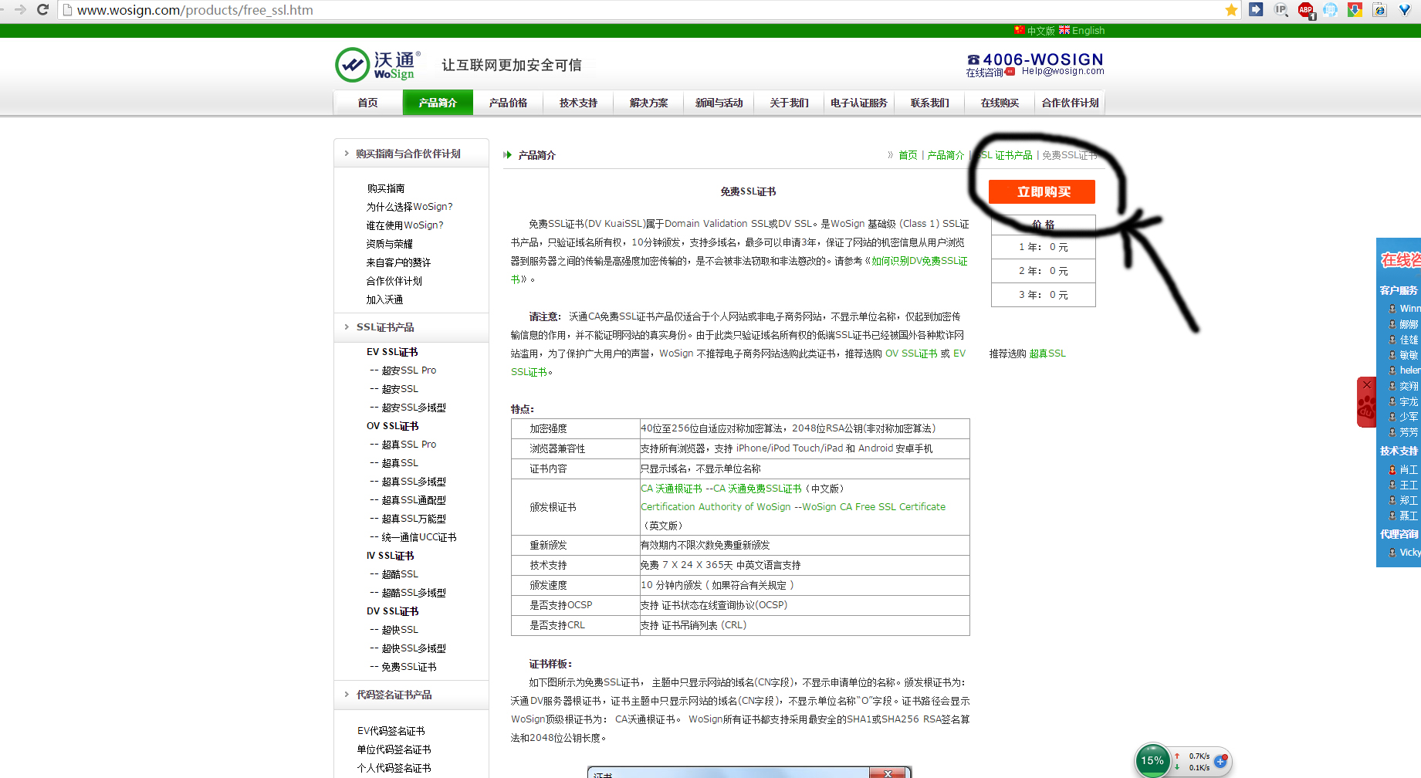
Task: Click the OV SSL证书 link in notice
Action: (x=911, y=353)
